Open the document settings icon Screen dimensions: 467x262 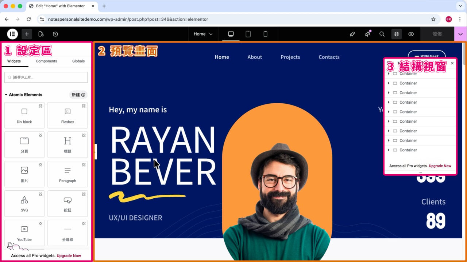(x=41, y=34)
